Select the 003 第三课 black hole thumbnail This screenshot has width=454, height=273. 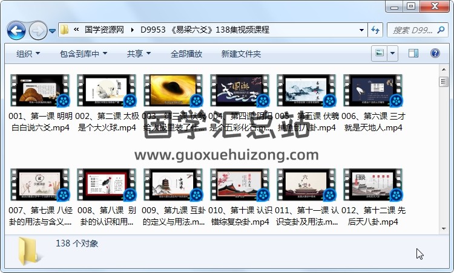pyautogui.click(x=174, y=91)
